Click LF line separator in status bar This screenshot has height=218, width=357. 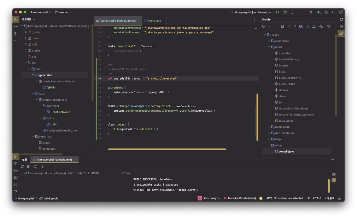click(308, 198)
